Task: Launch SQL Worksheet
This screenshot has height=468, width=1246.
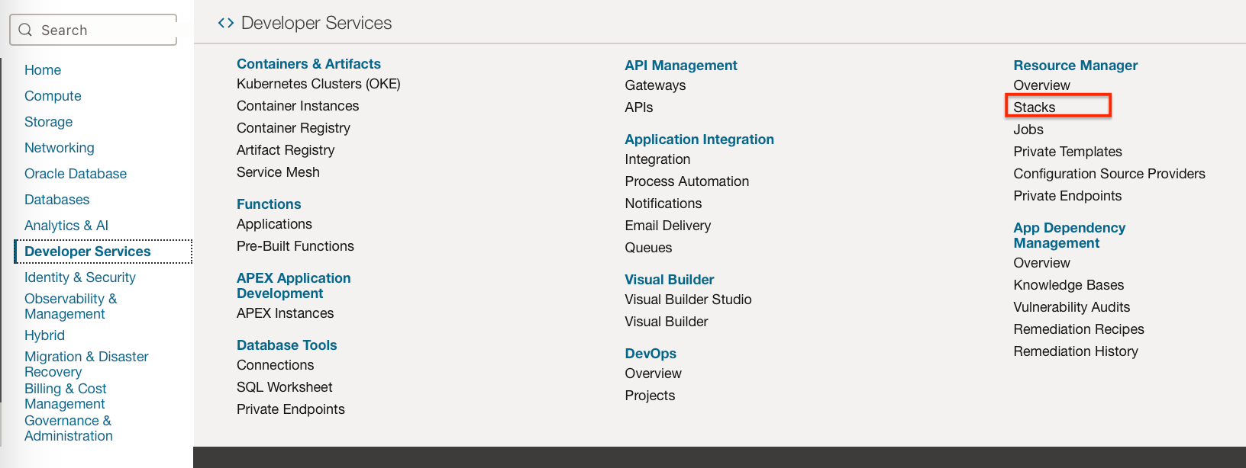Action: pyautogui.click(x=284, y=387)
